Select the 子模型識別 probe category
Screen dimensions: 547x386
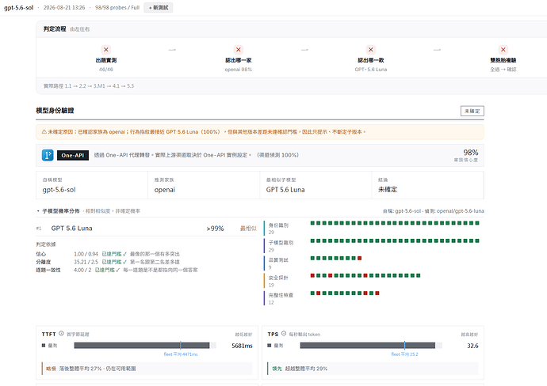coord(278,246)
